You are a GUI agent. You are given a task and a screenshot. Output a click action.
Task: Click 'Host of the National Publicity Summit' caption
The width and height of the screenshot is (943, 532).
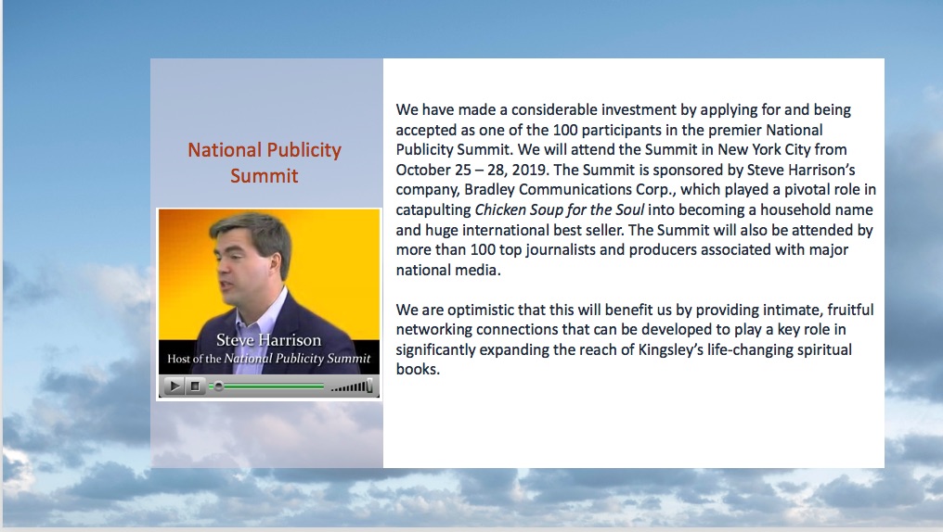(269, 359)
